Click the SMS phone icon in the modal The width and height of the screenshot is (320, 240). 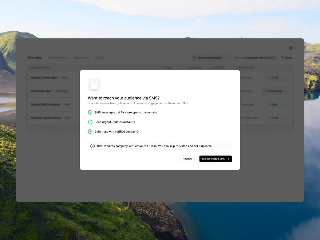click(94, 84)
